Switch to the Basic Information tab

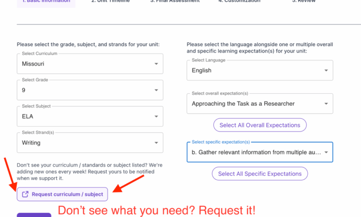(46, 2)
